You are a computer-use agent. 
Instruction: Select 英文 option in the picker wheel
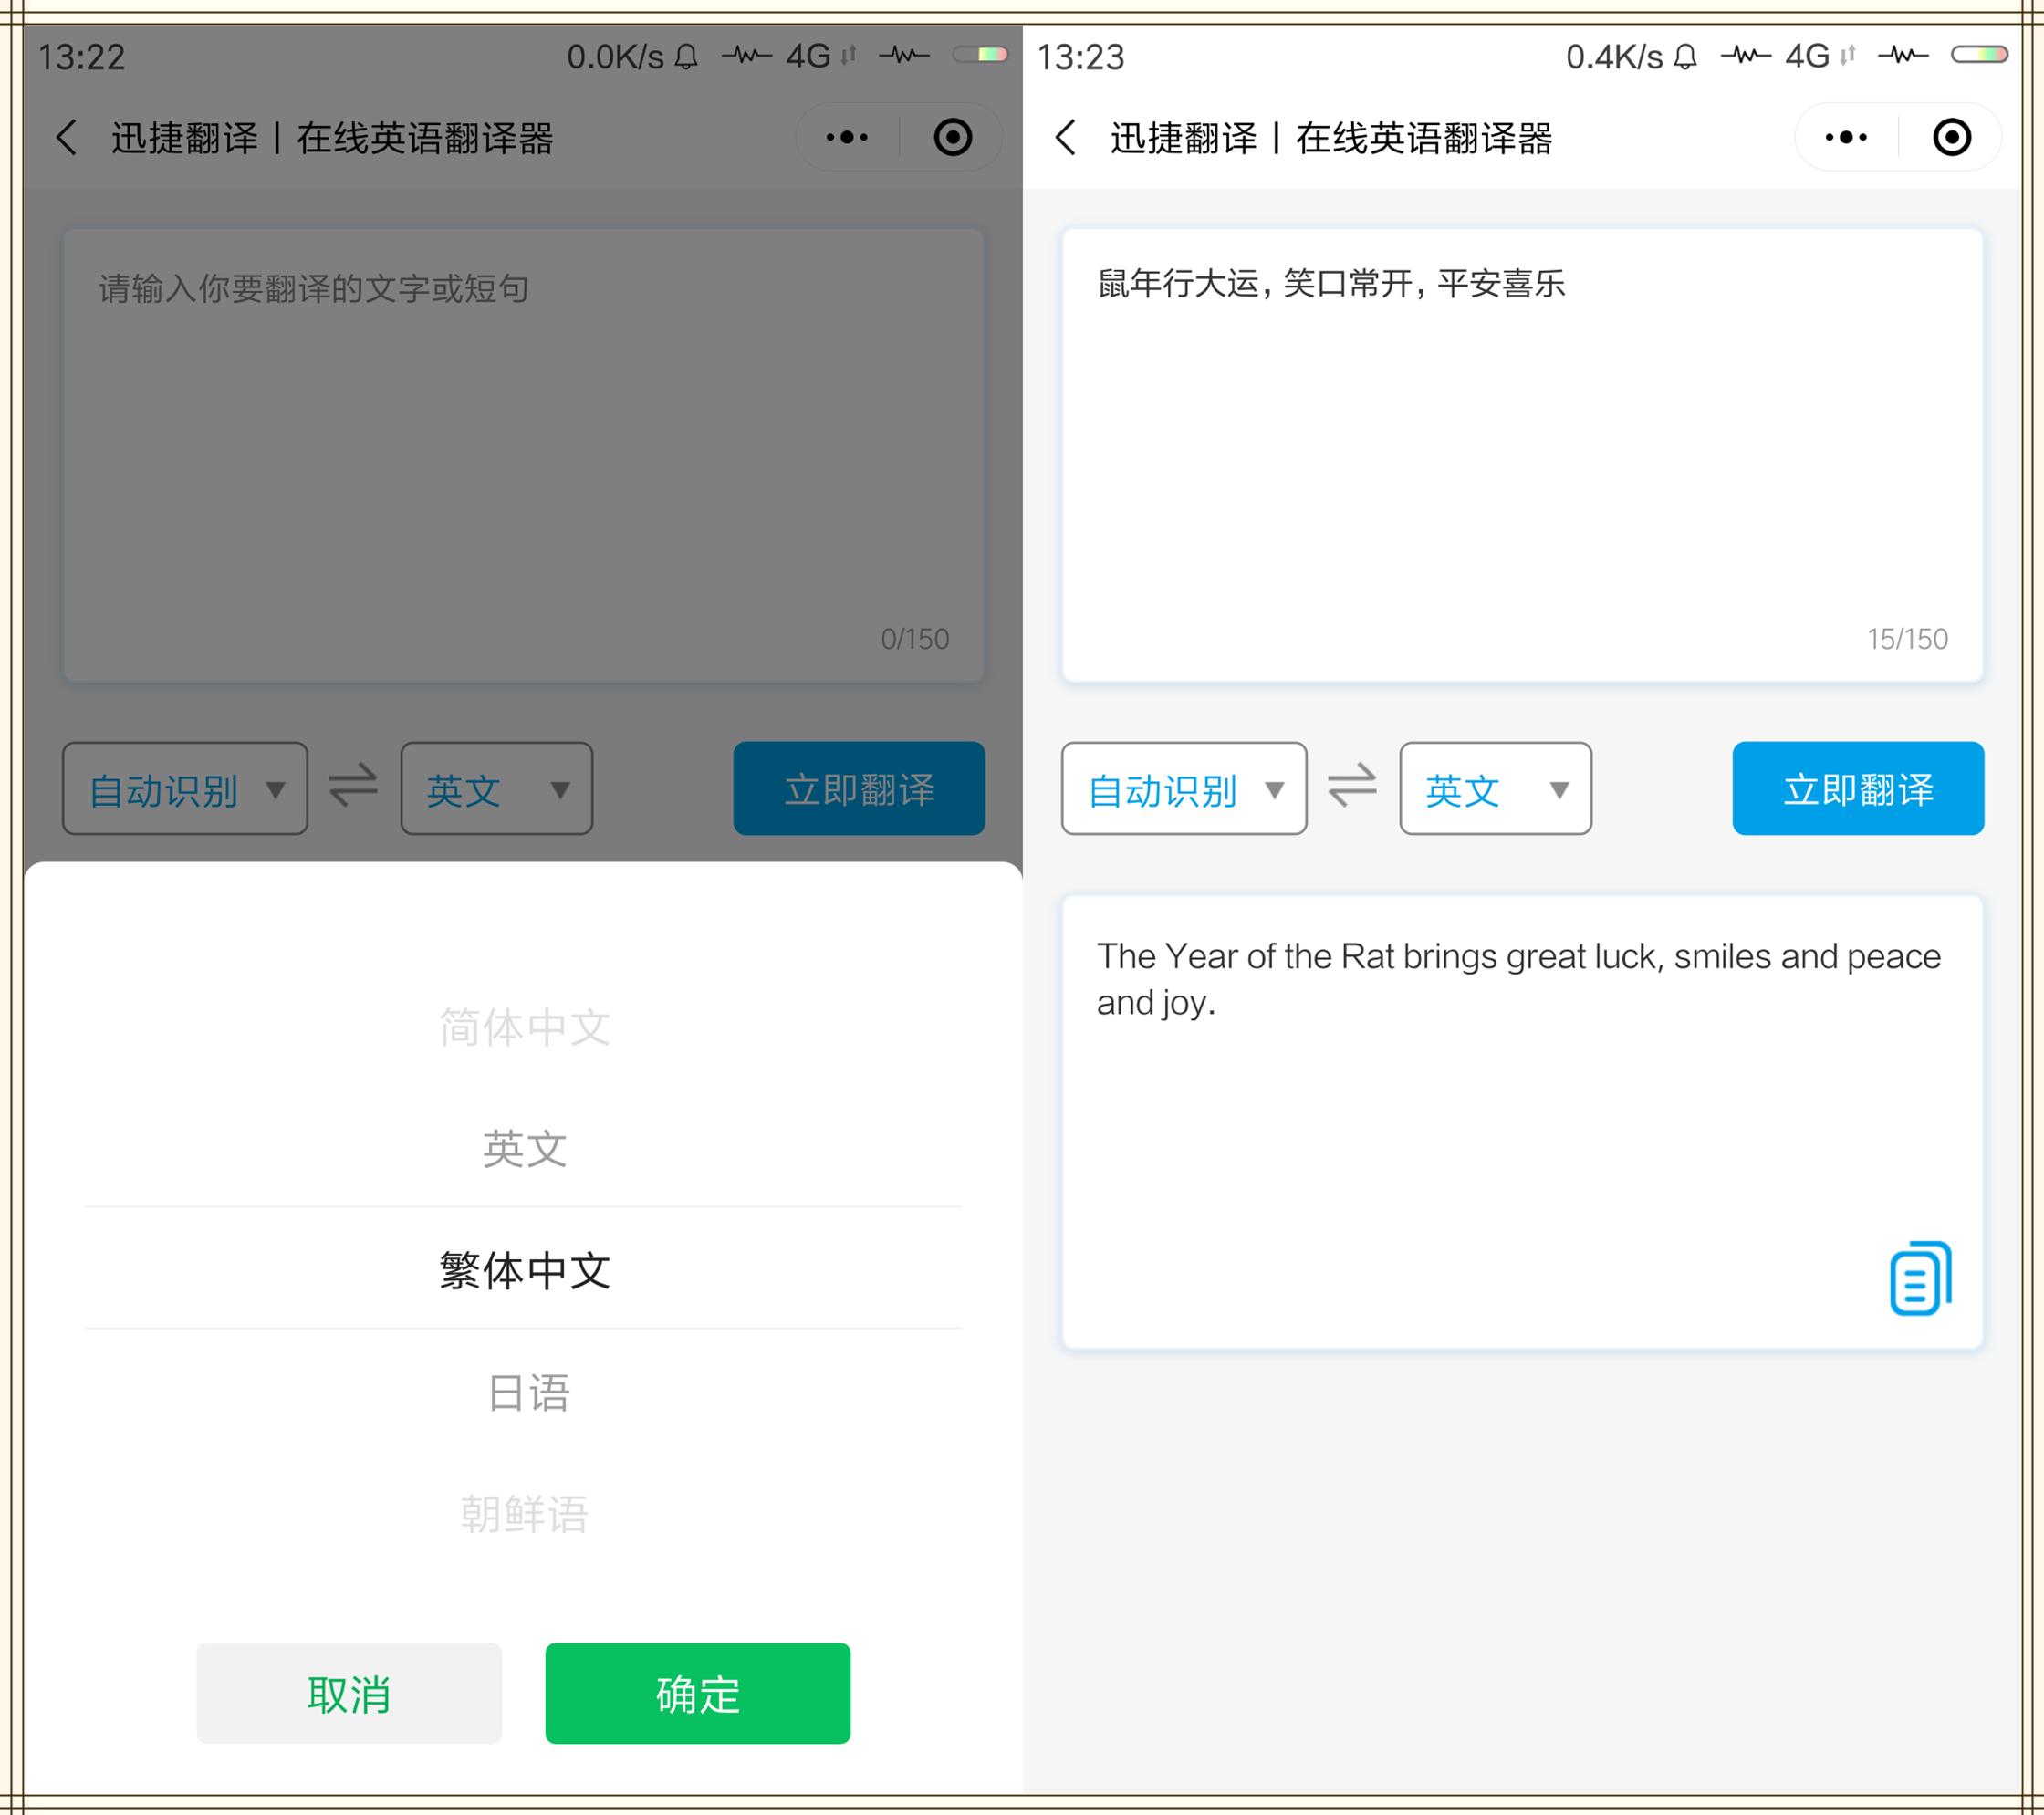tap(524, 1149)
